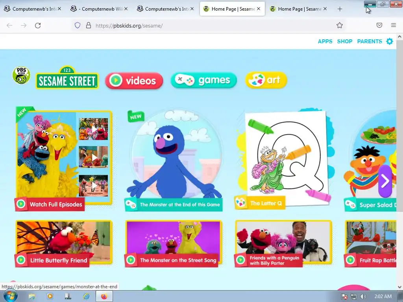Open Windows Explorer from the taskbar
The height and width of the screenshot is (302, 403).
pos(32,296)
